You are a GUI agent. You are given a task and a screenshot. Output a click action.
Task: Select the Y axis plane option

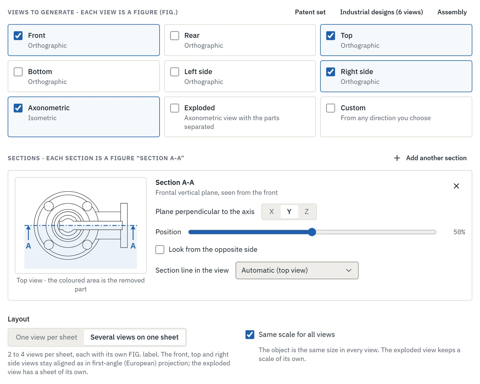coord(289,212)
